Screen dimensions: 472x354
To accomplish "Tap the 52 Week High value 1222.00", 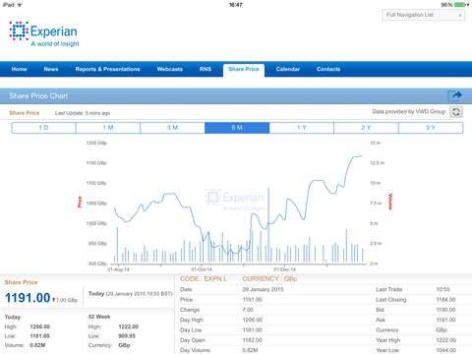I will [x=128, y=326].
